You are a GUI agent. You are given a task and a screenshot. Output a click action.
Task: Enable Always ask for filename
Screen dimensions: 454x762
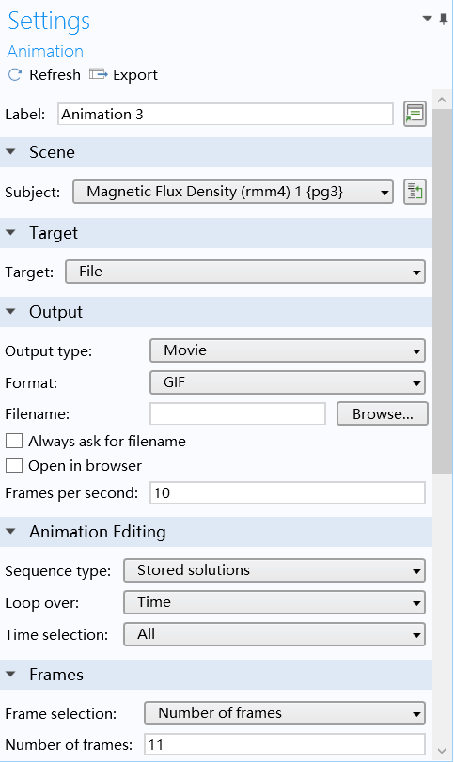[13, 441]
